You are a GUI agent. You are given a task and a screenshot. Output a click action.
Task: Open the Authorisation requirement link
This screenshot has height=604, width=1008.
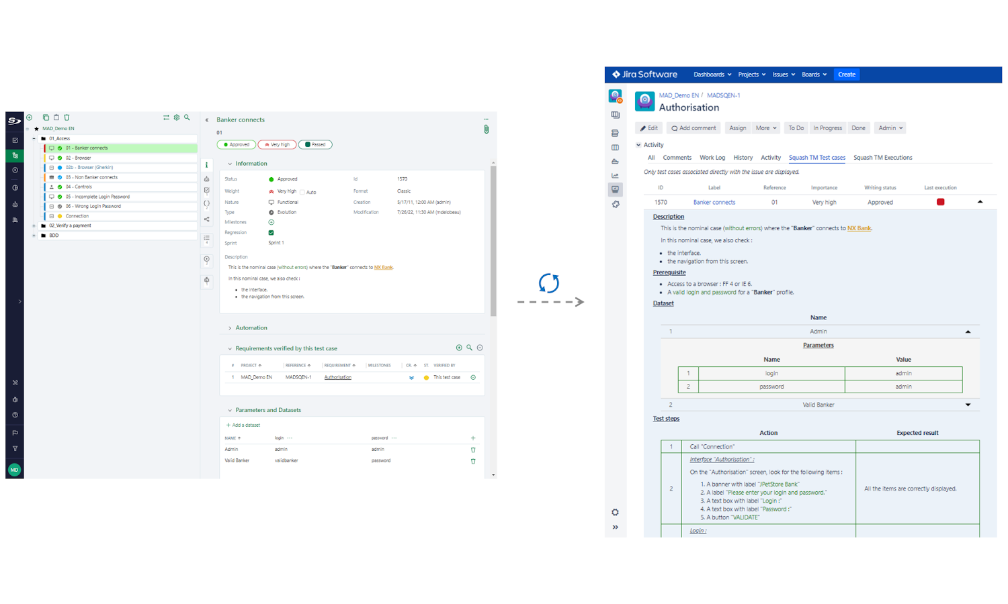click(337, 377)
